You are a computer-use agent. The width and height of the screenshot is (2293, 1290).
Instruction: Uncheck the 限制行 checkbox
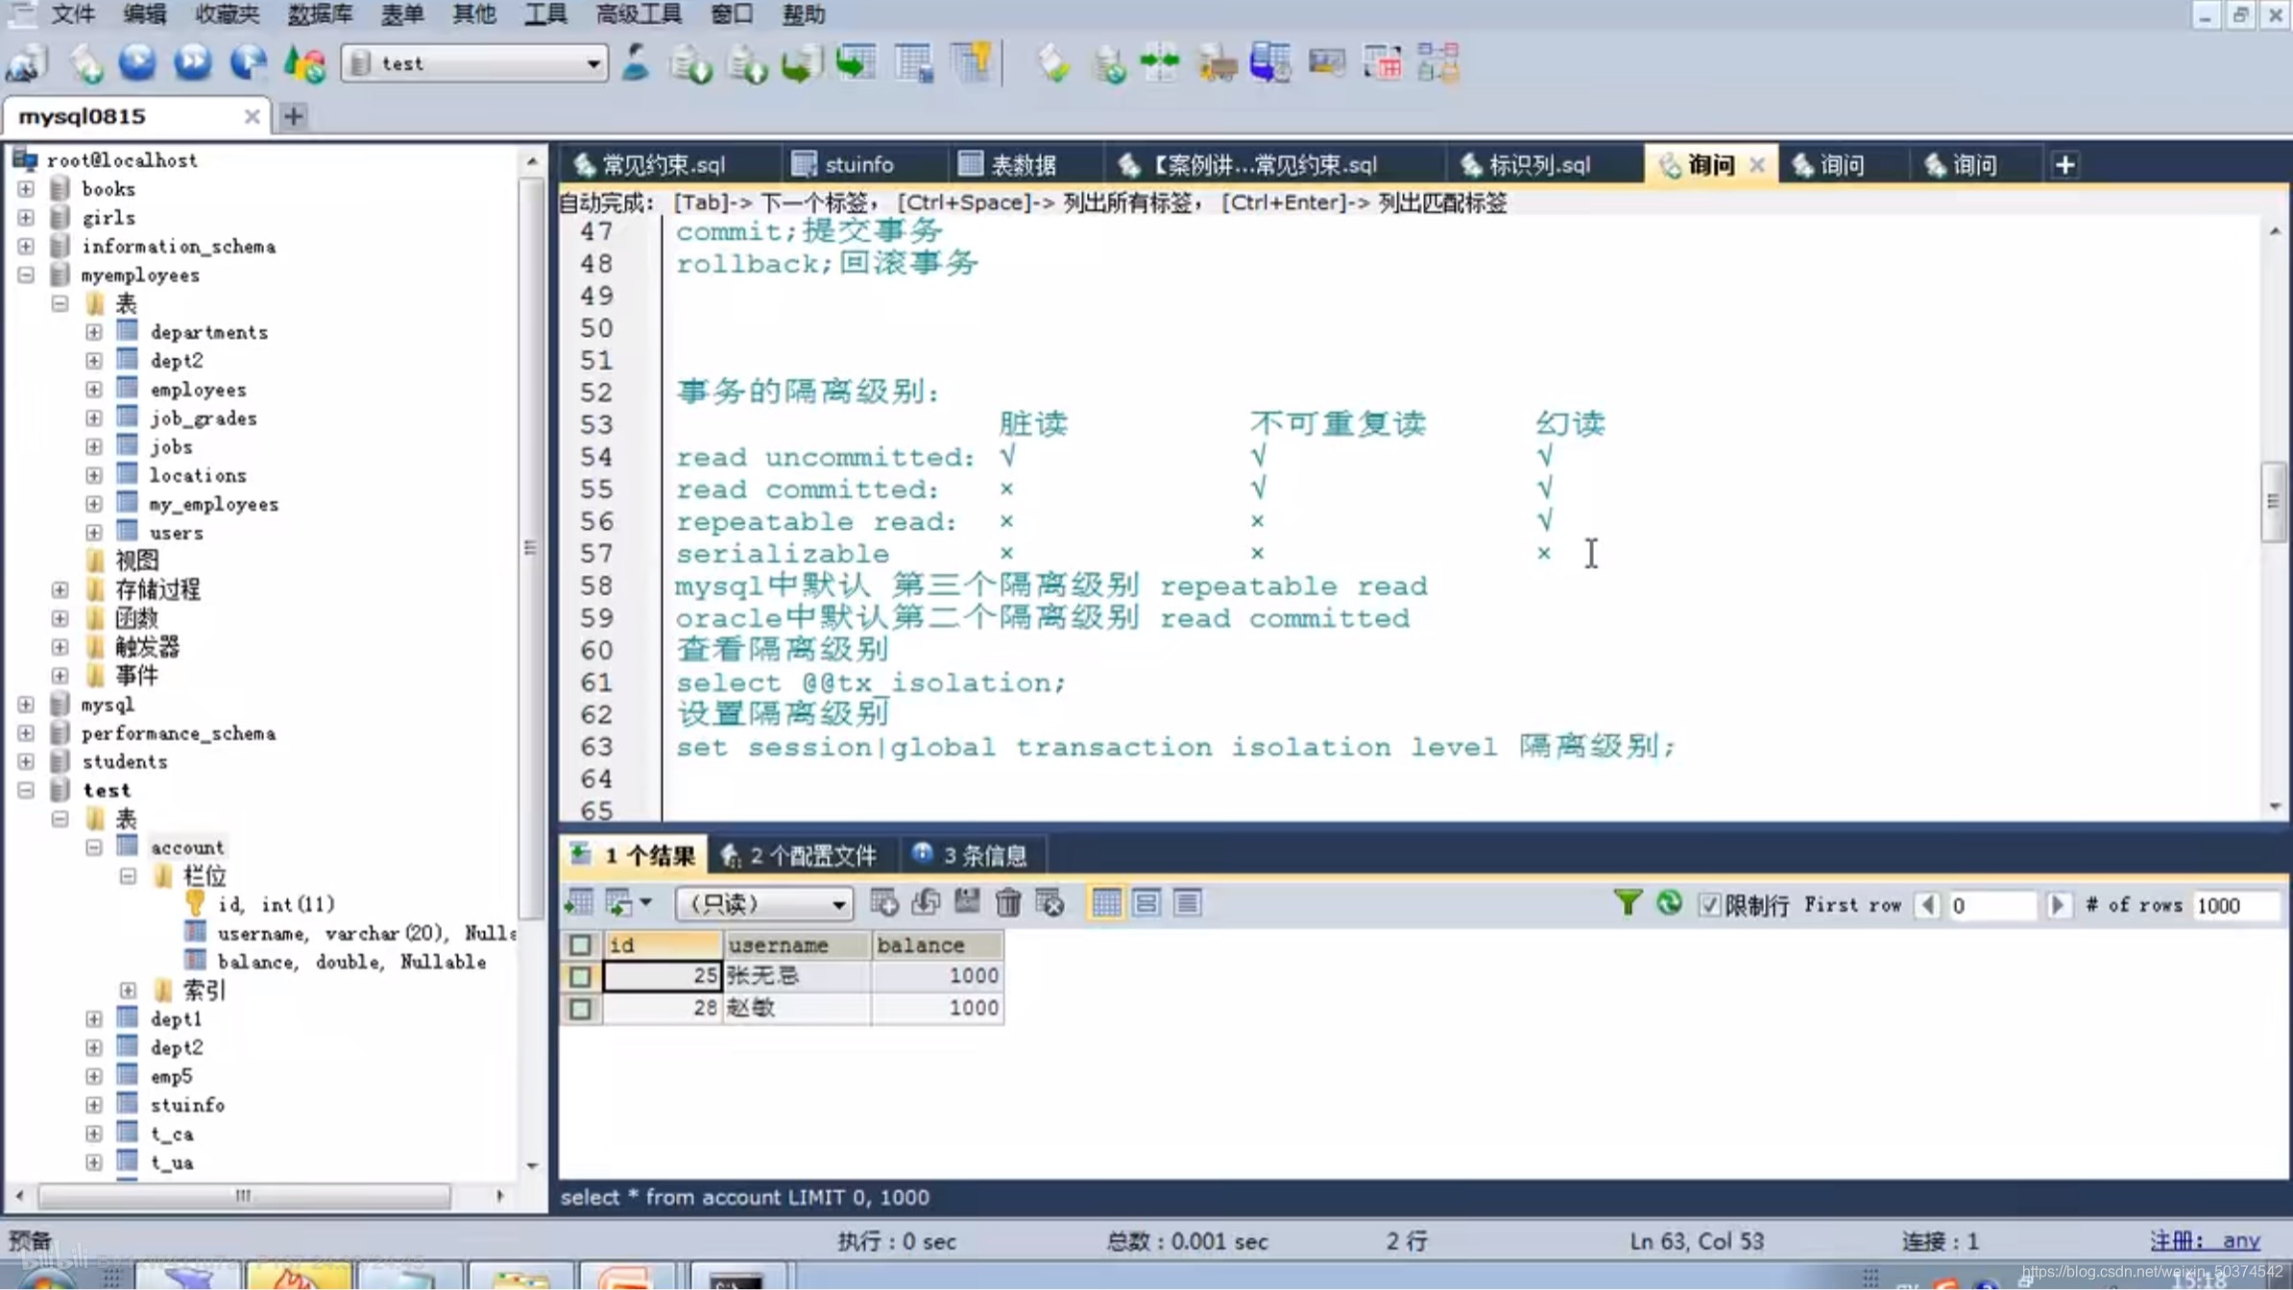tap(1711, 905)
